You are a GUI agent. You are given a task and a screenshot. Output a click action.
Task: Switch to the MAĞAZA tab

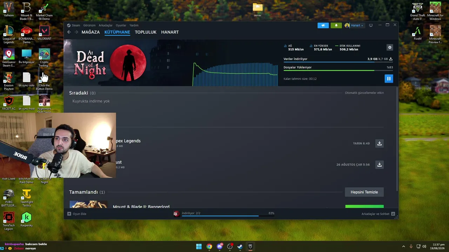pos(91,32)
